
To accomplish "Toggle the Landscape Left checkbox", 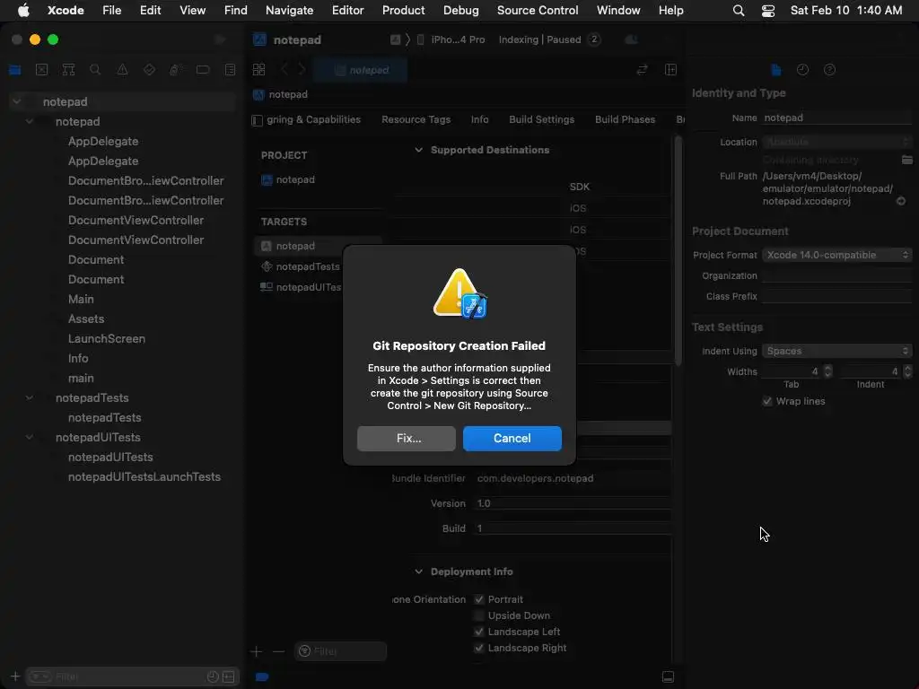I will [479, 632].
